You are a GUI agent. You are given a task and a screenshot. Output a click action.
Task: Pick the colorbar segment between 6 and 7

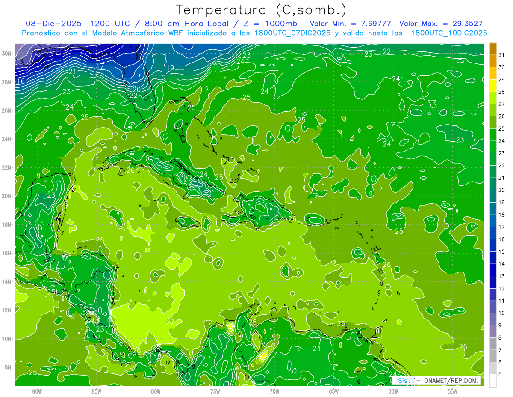[x=493, y=356]
